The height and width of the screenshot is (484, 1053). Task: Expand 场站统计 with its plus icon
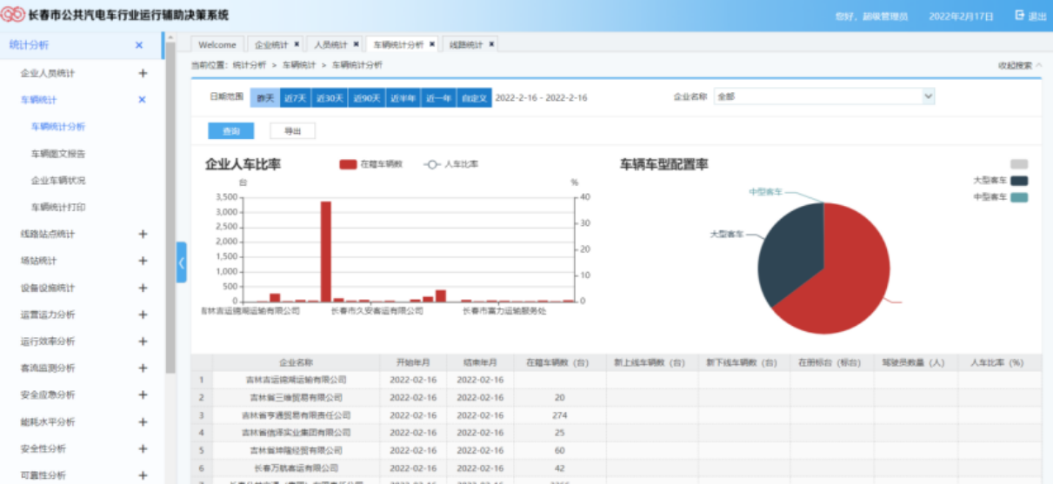click(x=143, y=261)
